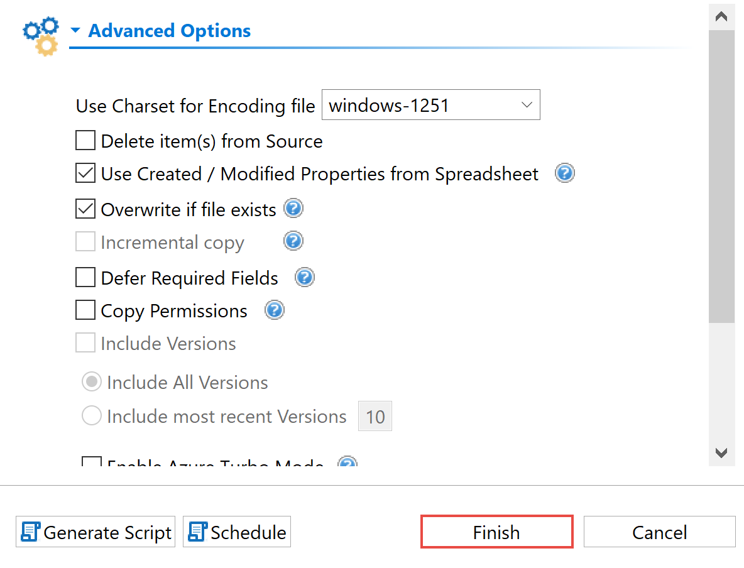744x568 pixels.
Task: Click the script icon on Generate Script button
Action: tap(30, 532)
